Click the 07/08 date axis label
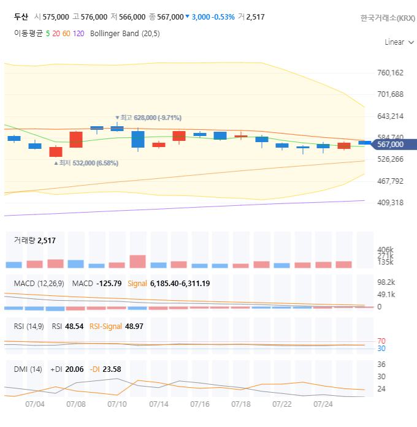 click(76, 404)
